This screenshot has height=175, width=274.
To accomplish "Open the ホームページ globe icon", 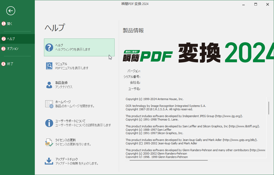I will coord(49,104).
